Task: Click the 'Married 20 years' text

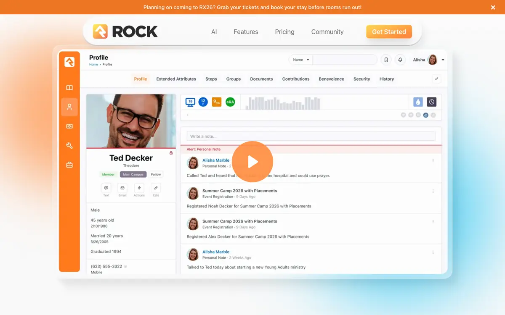Action: tap(107, 236)
